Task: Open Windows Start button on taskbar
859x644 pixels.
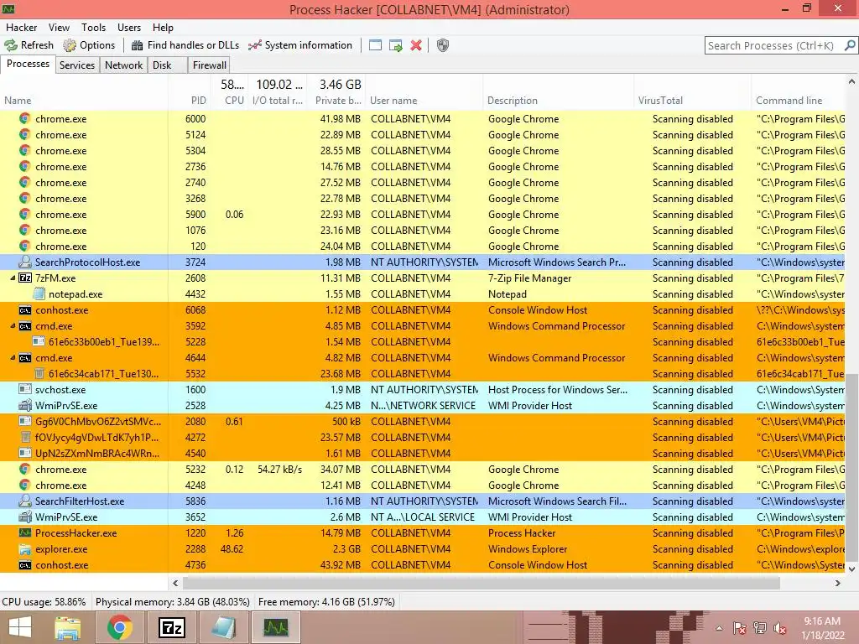Action: point(20,627)
